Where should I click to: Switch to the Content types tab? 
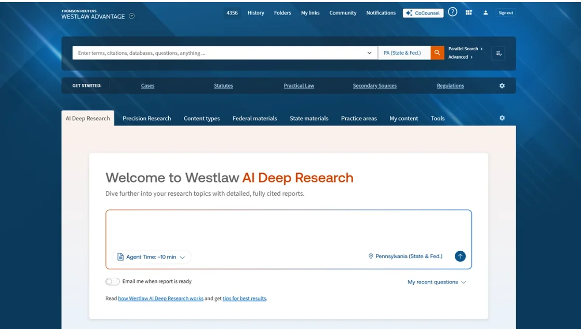(202, 118)
